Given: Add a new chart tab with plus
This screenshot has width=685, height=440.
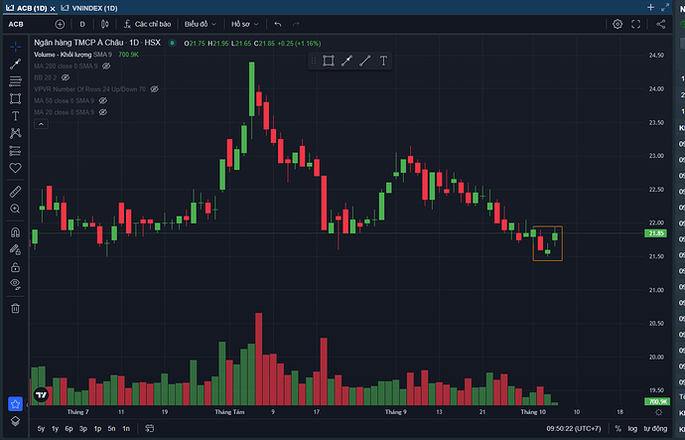Looking at the screenshot, I should click(650, 7).
